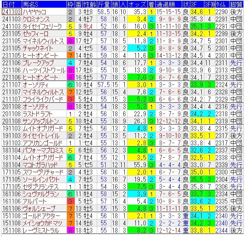Click the オッズ column header
The width and height of the screenshot is (248, 237).
click(x=136, y=4)
